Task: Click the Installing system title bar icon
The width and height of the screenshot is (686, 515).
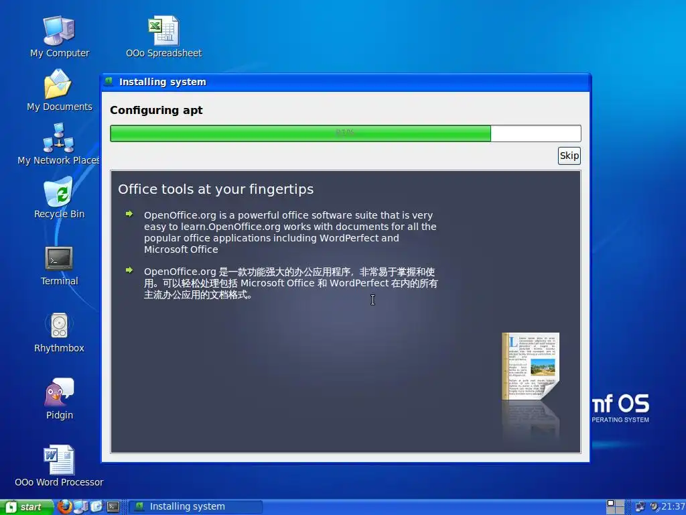Action: 109,81
